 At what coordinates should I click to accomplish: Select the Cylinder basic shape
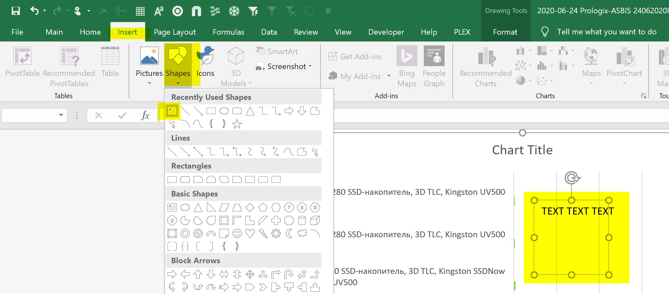click(302, 220)
